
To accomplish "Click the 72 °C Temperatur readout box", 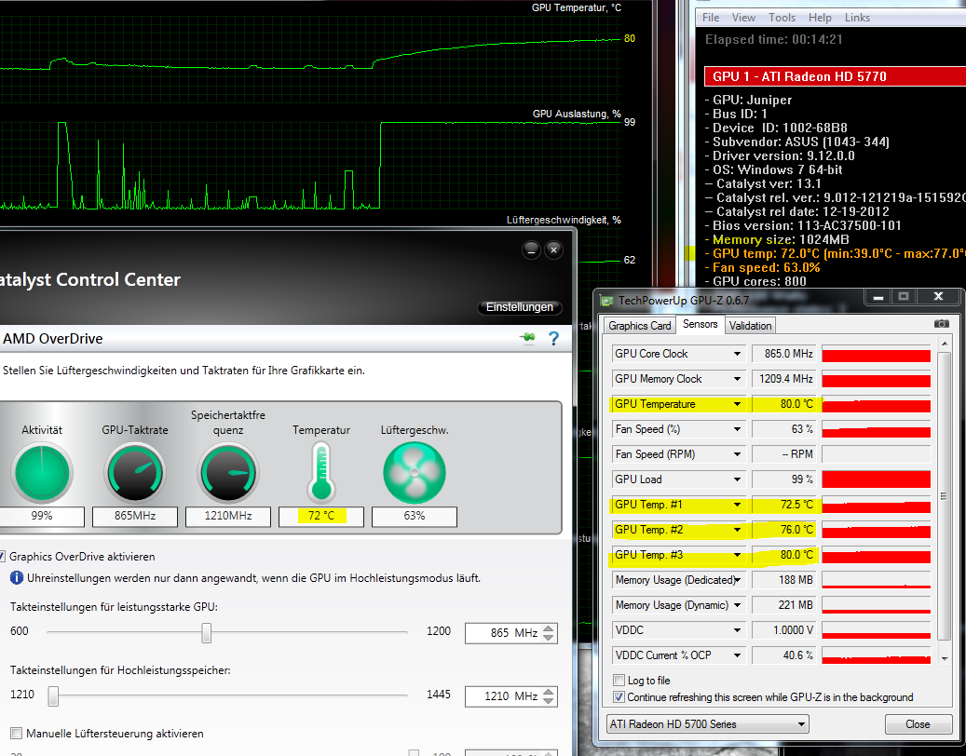I will 321,516.
